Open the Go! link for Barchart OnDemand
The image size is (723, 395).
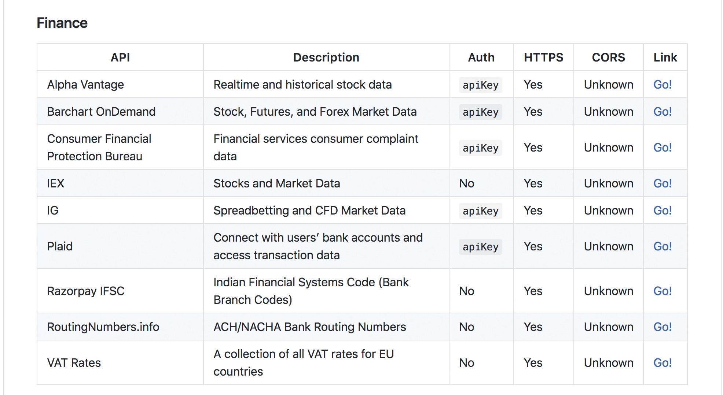pos(662,112)
